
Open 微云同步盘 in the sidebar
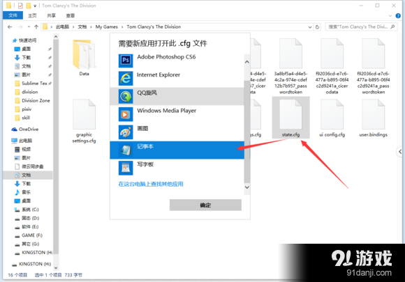29,166
